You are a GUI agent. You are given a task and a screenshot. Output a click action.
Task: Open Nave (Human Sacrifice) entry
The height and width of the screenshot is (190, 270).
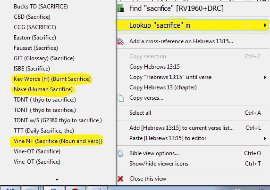(43, 89)
